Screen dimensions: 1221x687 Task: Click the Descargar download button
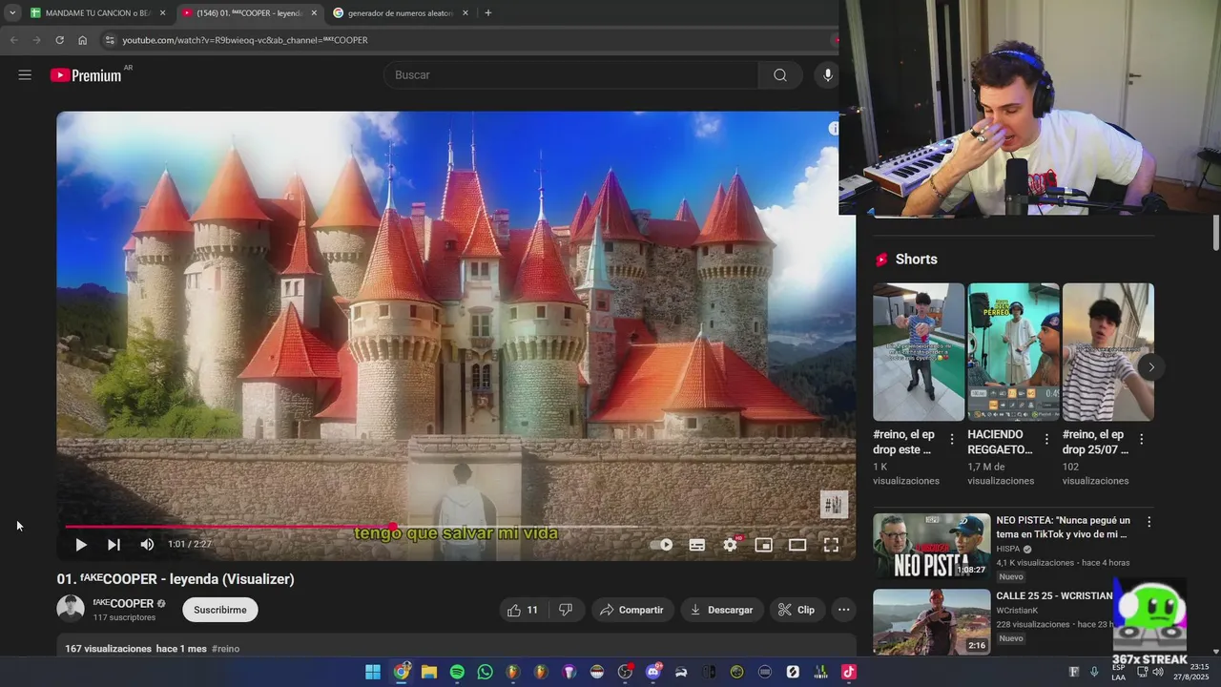click(x=721, y=610)
